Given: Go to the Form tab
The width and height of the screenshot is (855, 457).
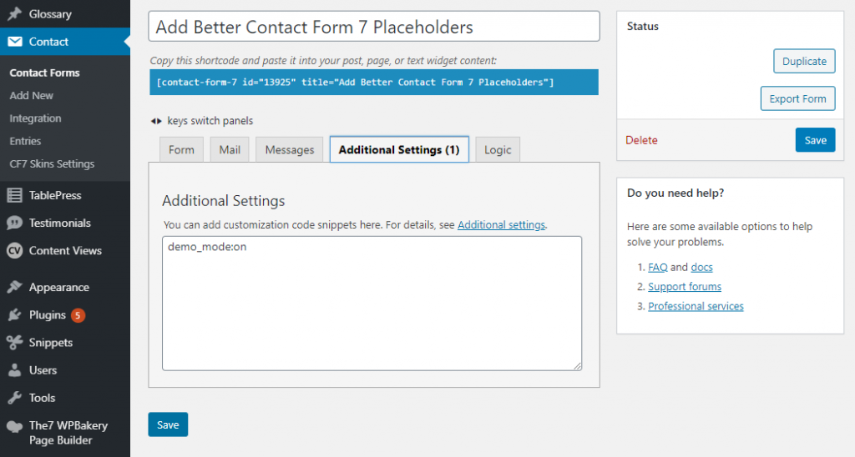Looking at the screenshot, I should [181, 150].
